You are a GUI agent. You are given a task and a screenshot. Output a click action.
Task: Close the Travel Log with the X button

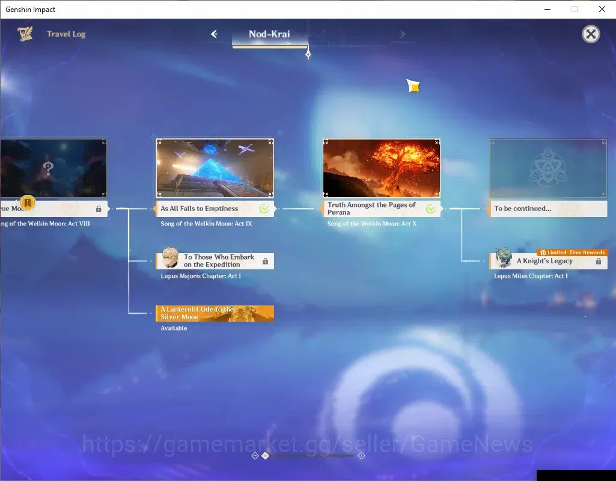[x=591, y=34]
